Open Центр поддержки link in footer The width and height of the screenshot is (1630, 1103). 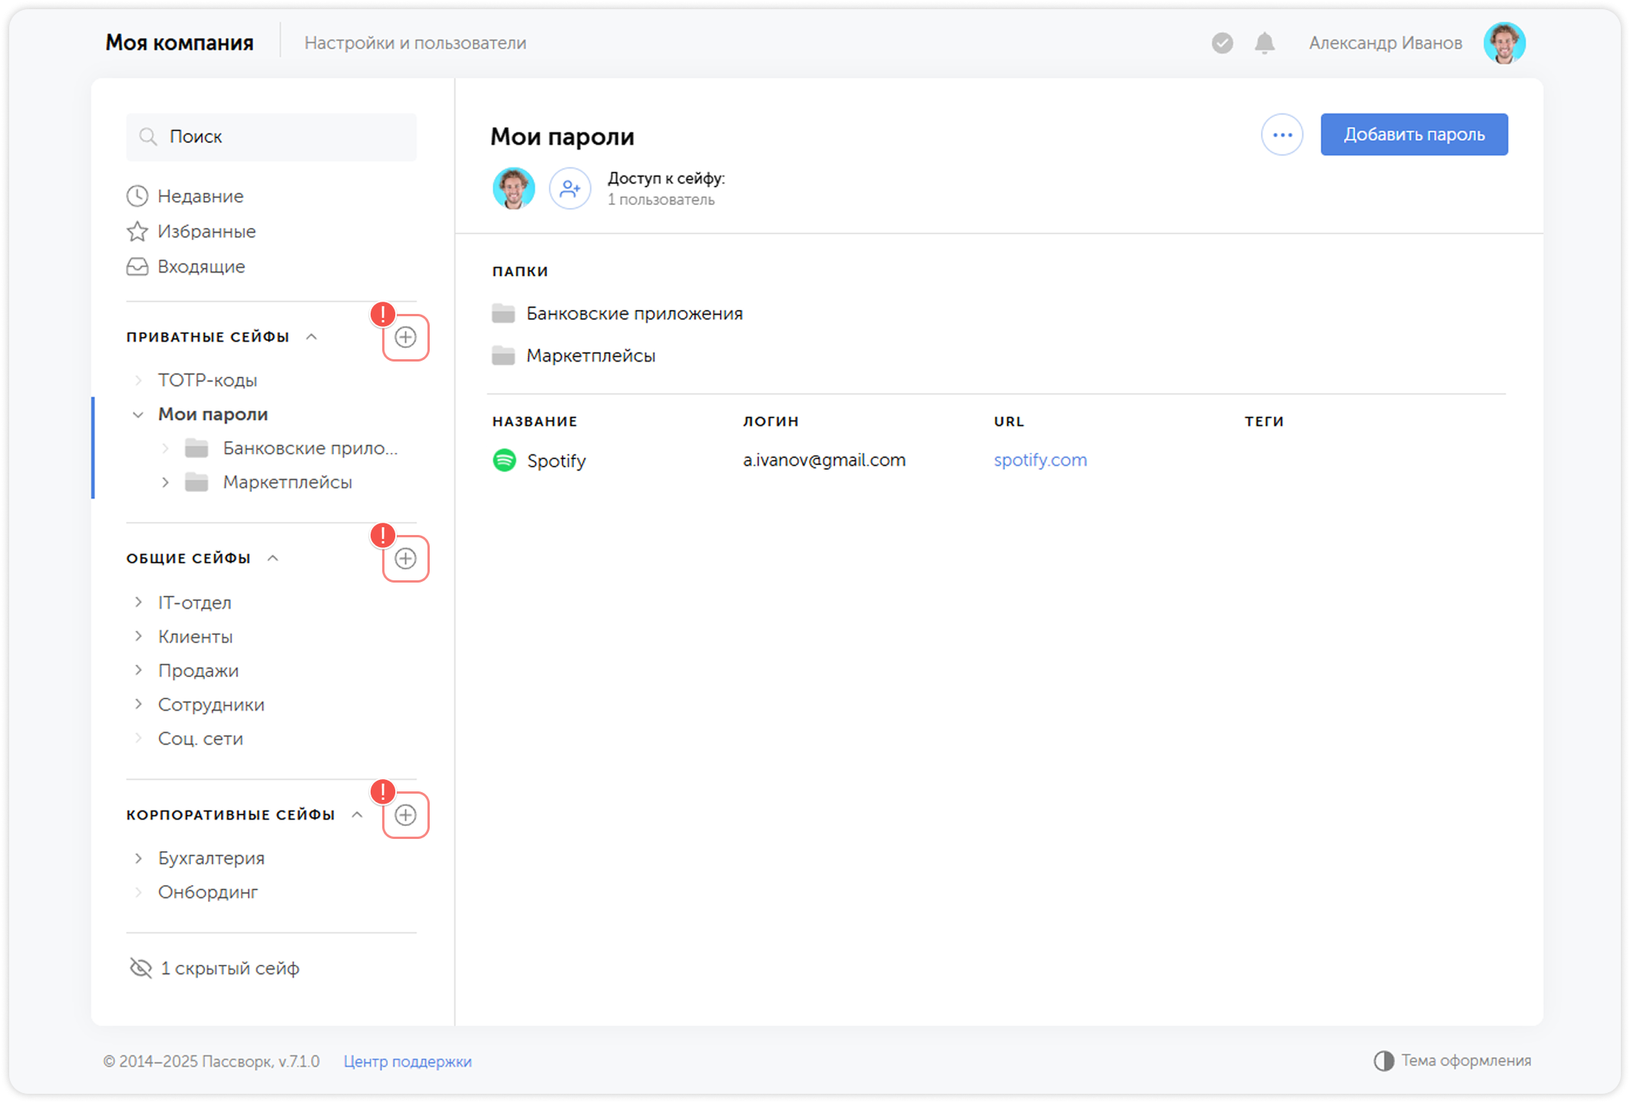click(407, 1062)
